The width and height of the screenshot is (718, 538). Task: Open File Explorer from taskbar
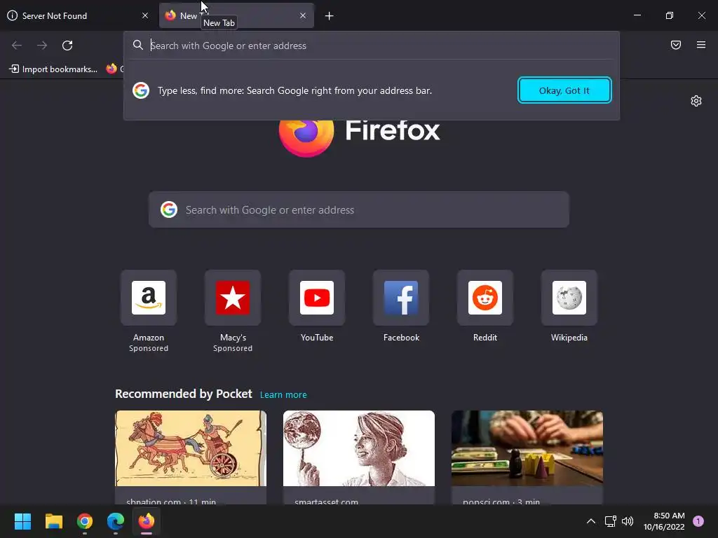click(53, 521)
